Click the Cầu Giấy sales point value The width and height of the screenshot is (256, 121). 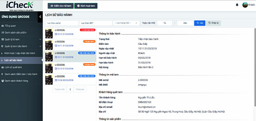point(143,44)
